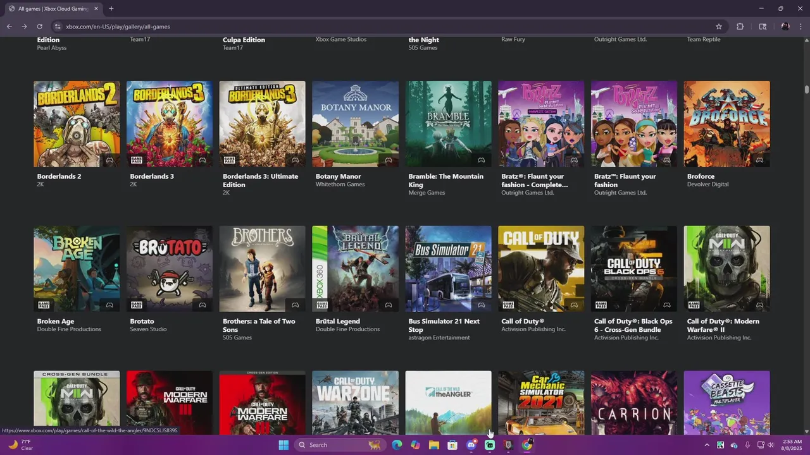This screenshot has height=455, width=810.
Task: Click the Game Pass badge on Broken Age cover
Action: [x=44, y=305]
